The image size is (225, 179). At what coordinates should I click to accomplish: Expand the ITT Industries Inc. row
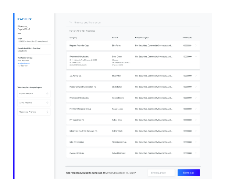pyautogui.click(x=196, y=120)
